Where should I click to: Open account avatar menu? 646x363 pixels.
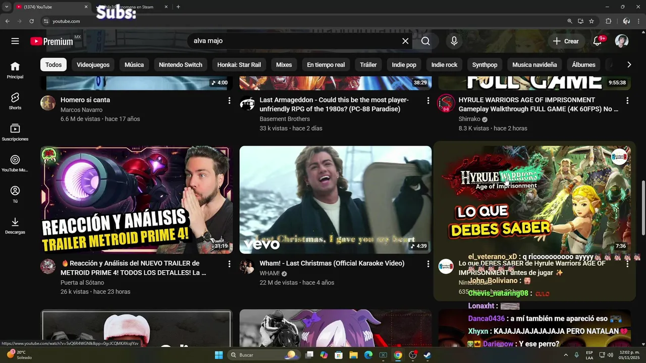point(622,41)
